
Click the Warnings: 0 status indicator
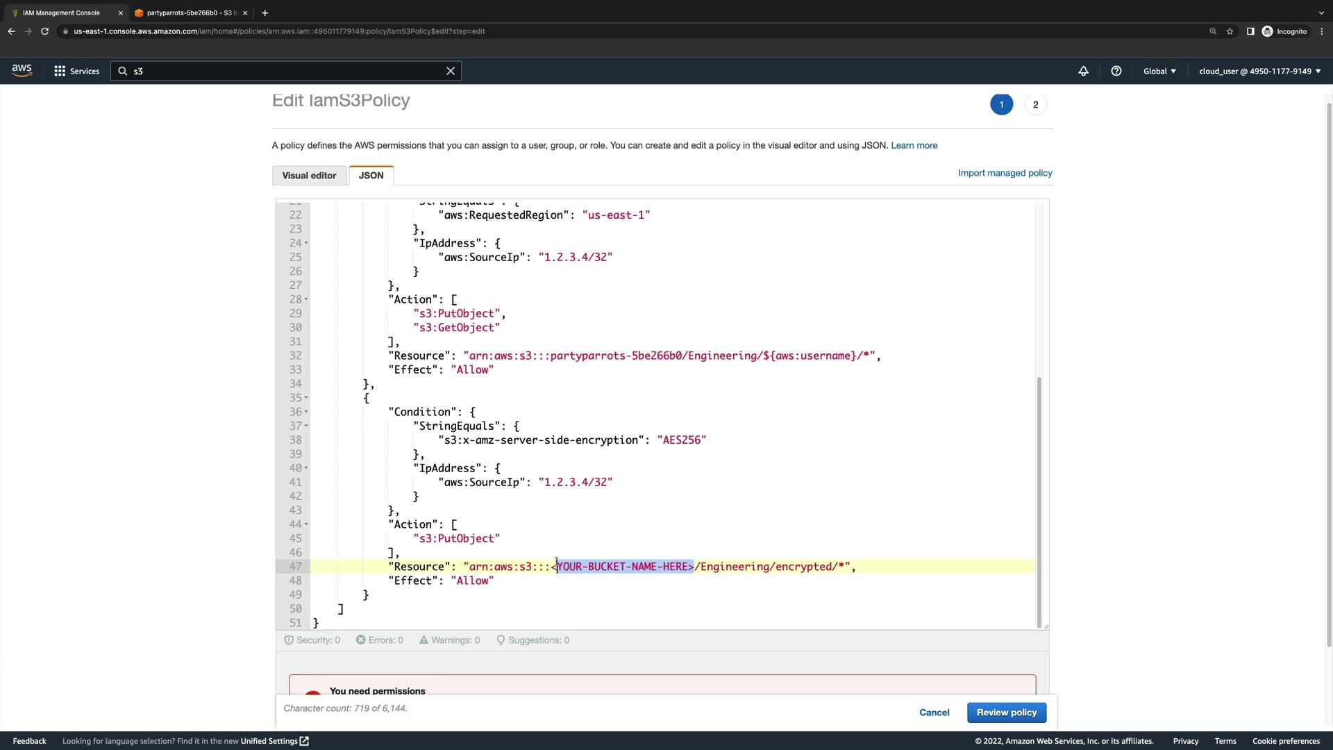coord(449,640)
